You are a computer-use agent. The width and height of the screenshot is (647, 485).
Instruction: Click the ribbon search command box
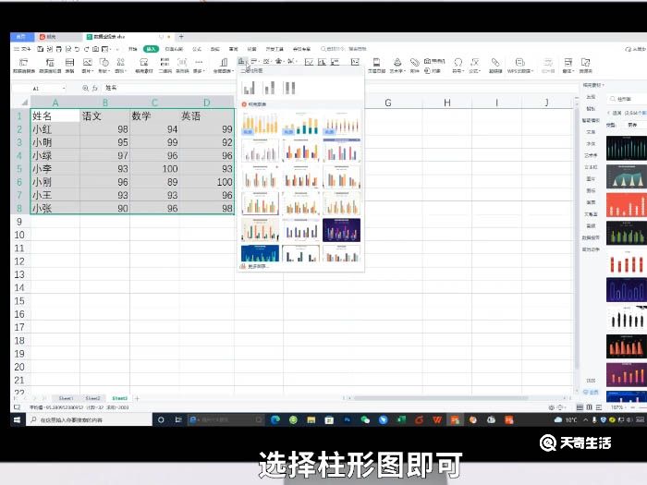click(x=344, y=49)
